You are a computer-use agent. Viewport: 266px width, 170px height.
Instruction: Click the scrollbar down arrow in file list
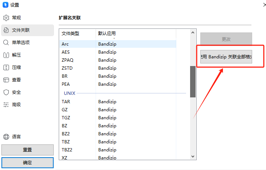coord(193,156)
